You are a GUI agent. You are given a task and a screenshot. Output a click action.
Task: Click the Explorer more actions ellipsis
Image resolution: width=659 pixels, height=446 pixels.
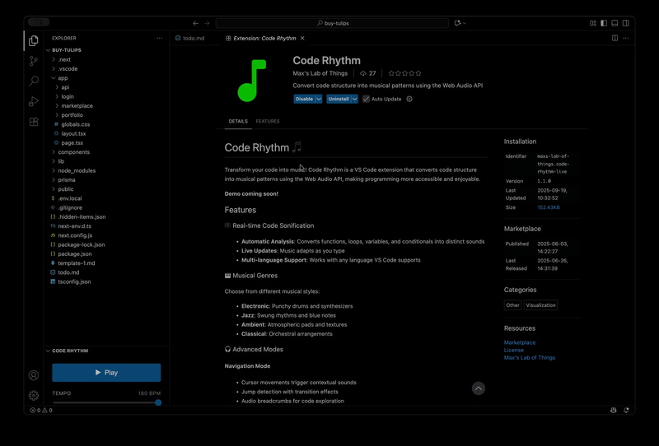point(159,38)
